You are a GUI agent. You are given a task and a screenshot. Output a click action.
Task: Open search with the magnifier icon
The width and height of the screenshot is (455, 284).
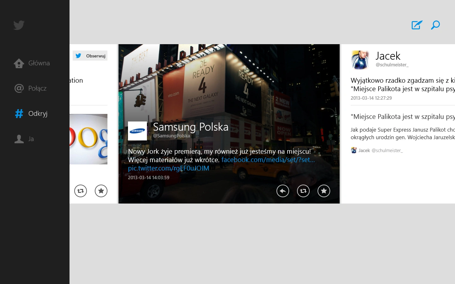435,25
